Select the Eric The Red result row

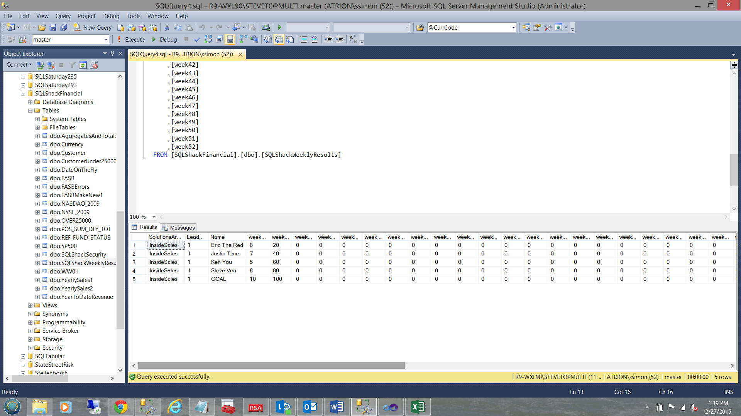(134, 245)
